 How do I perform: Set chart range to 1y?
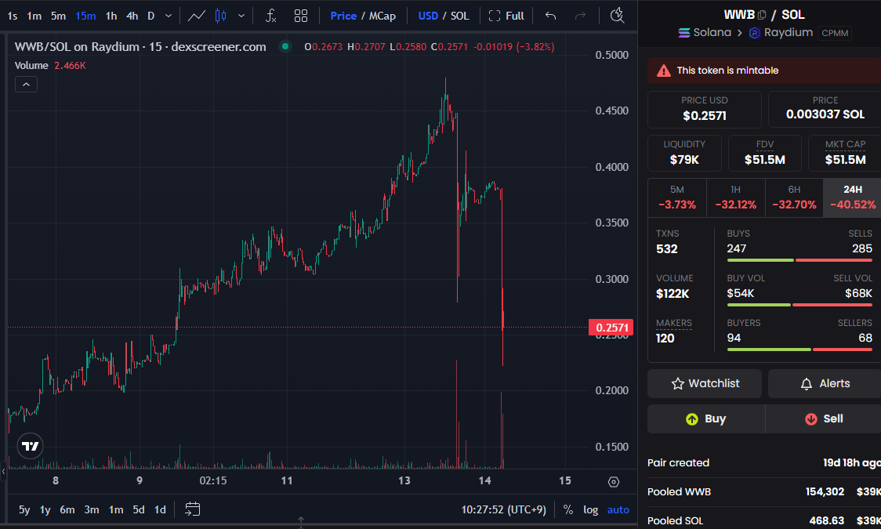pos(45,510)
